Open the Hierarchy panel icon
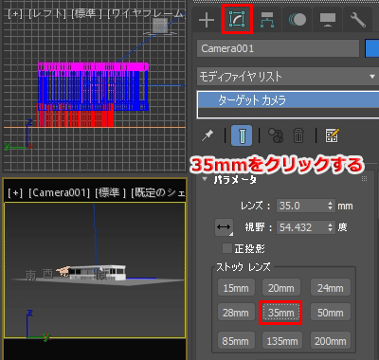 [x=267, y=20]
